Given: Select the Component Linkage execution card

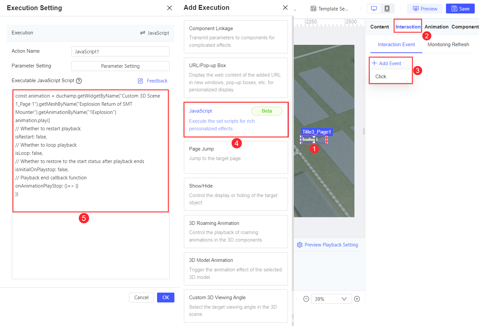Looking at the screenshot, I should [236, 37].
